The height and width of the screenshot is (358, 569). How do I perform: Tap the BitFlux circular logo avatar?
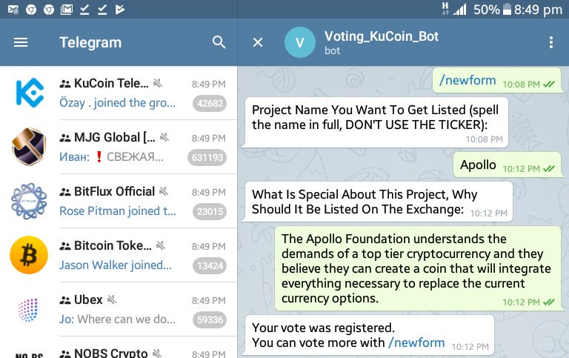click(29, 201)
